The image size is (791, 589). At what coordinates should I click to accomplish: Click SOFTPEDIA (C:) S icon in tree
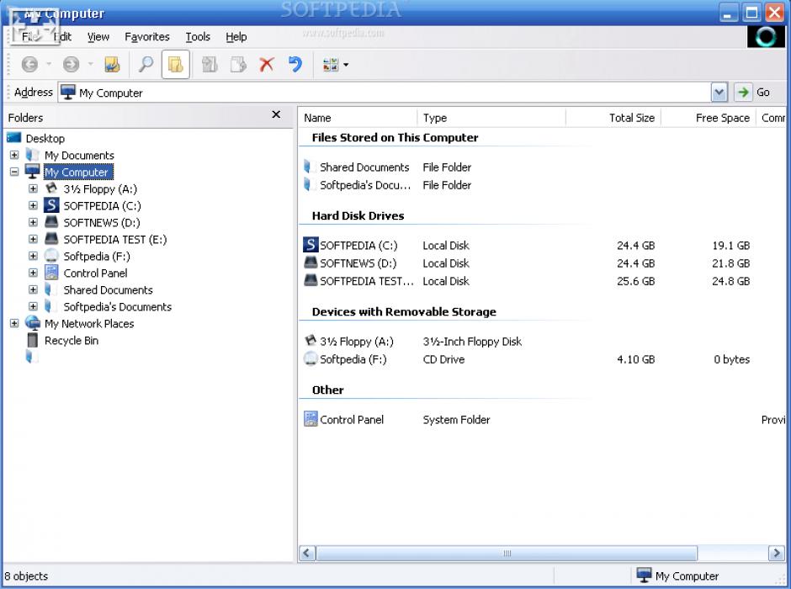point(51,205)
